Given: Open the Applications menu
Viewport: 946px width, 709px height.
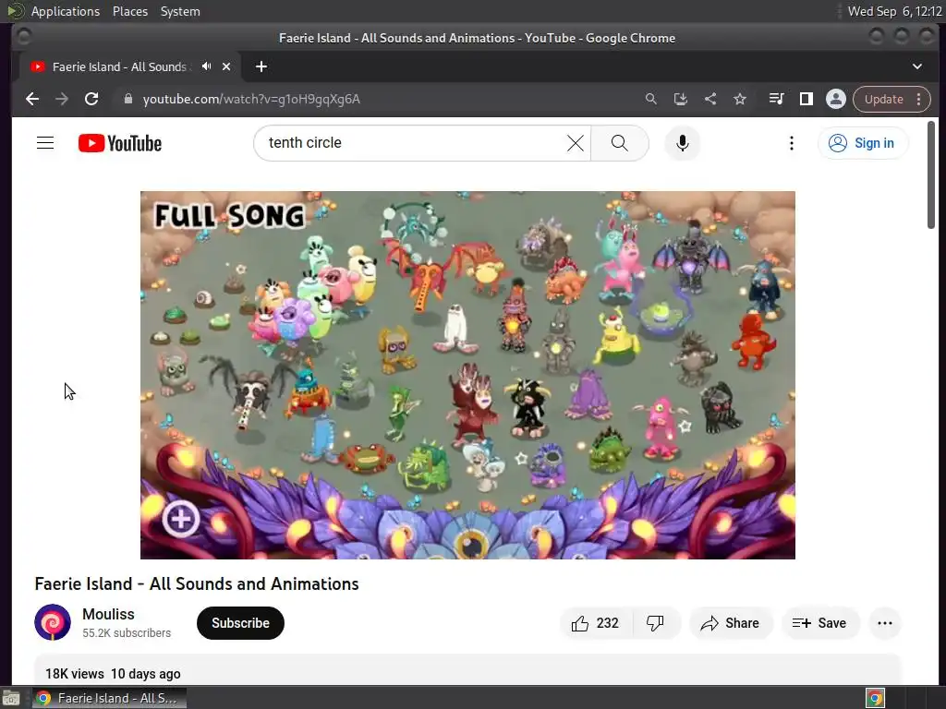Looking at the screenshot, I should pyautogui.click(x=66, y=11).
